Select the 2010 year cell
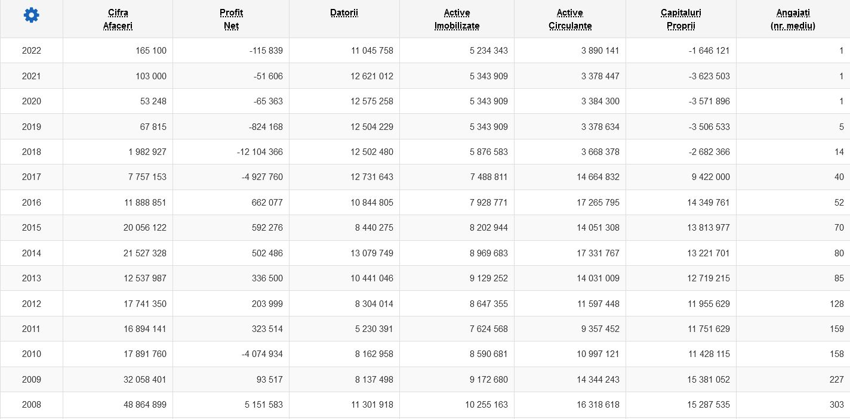 pyautogui.click(x=32, y=354)
